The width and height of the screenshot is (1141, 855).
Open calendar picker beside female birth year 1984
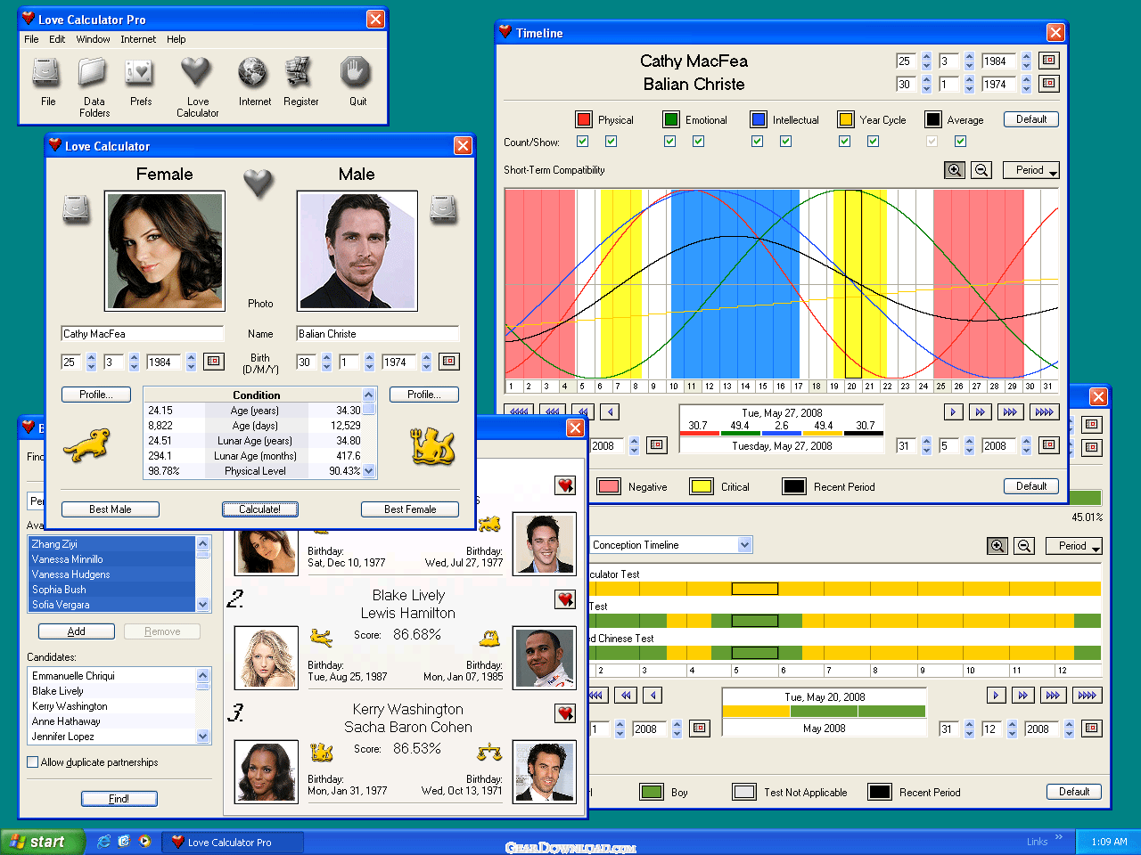[x=213, y=362]
